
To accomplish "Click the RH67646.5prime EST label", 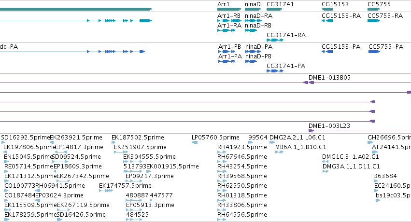I will click(x=242, y=157).
